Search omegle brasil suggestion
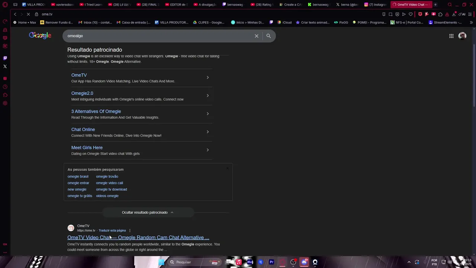The height and width of the screenshot is (268, 476). coord(78,176)
